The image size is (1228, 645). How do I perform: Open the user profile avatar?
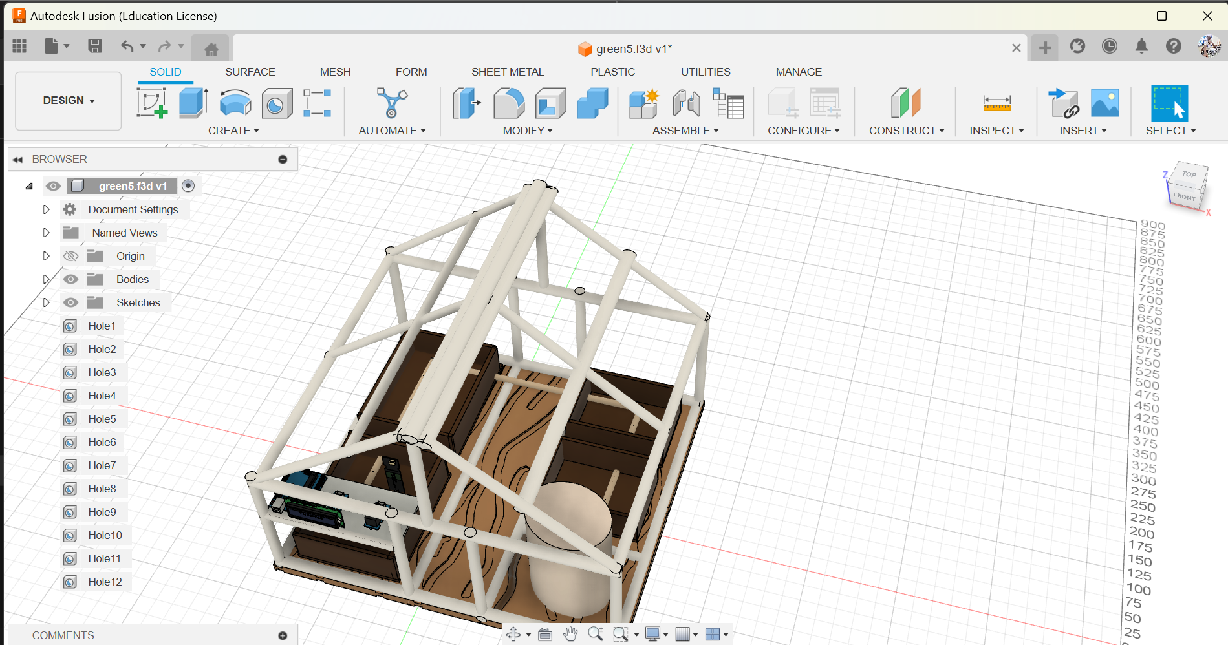point(1209,46)
